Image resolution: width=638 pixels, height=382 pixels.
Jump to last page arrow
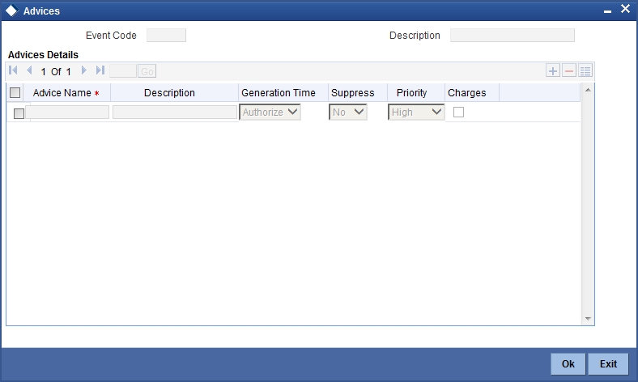click(x=100, y=70)
